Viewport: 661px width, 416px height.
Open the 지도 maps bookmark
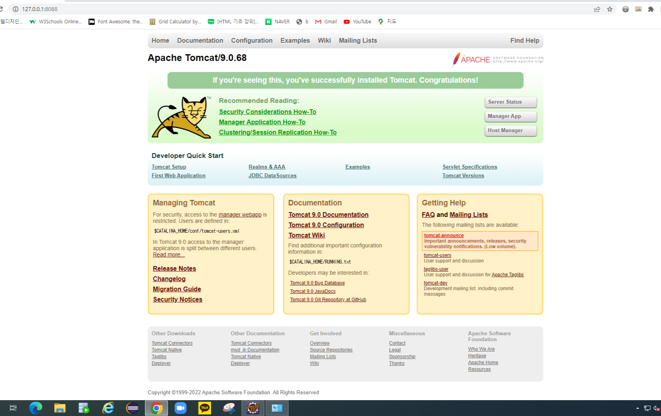click(x=387, y=22)
